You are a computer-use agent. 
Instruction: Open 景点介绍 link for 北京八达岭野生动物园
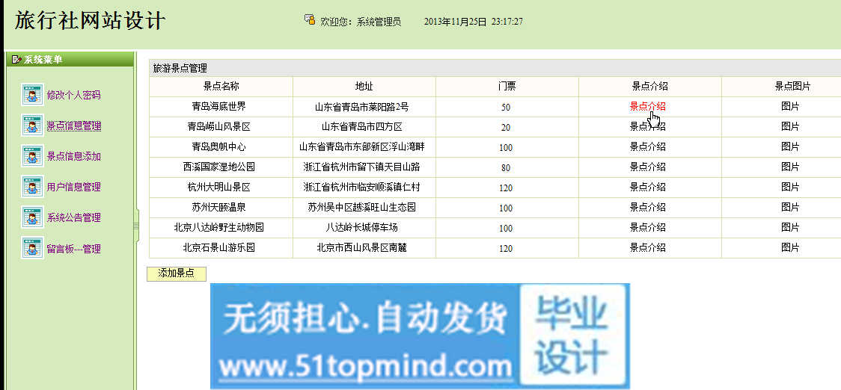[x=648, y=228]
